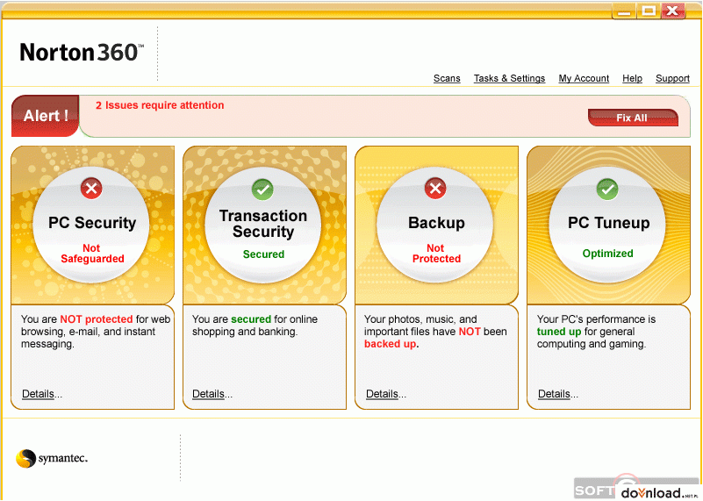Click the Norton 360 logo
This screenshot has width=703, height=501.
tap(82, 53)
